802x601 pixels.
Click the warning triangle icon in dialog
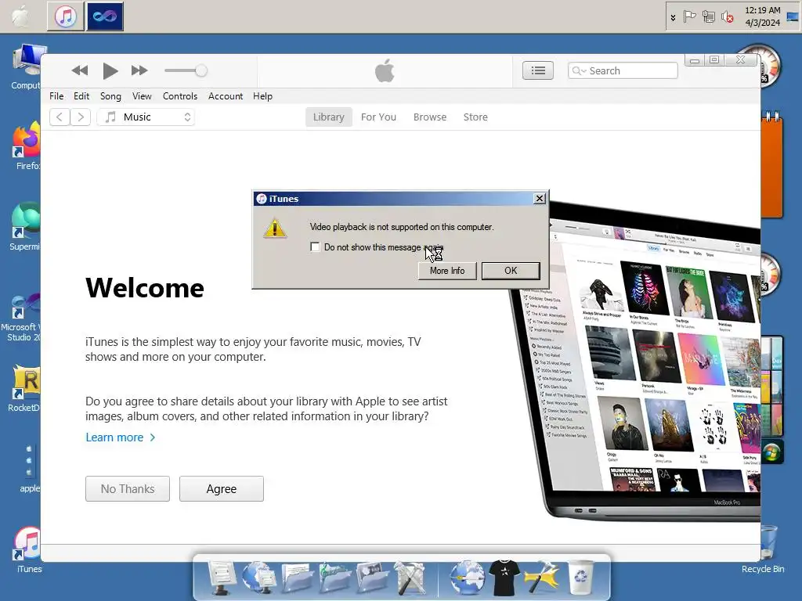275,229
